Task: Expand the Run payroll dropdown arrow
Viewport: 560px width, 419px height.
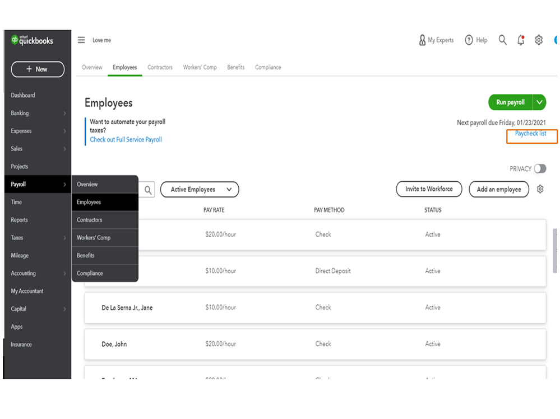Action: [539, 102]
